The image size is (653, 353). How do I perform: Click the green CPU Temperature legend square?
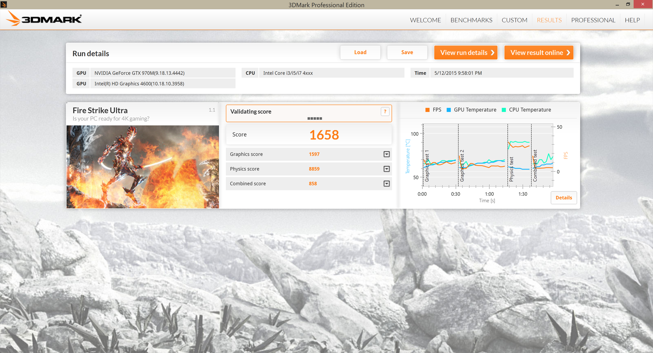(x=504, y=110)
